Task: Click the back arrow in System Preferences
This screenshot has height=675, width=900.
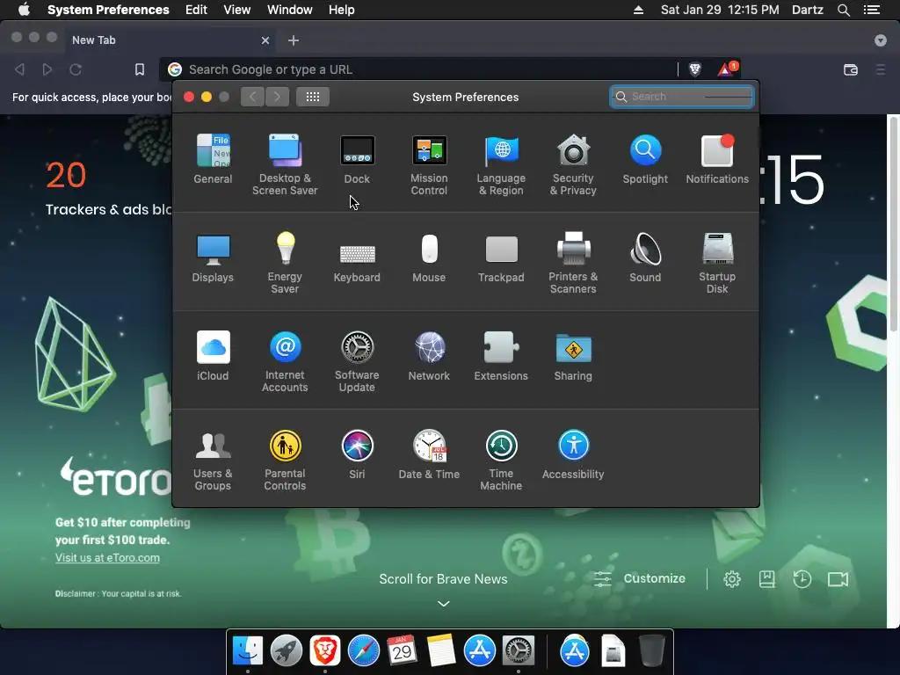Action: click(x=252, y=97)
